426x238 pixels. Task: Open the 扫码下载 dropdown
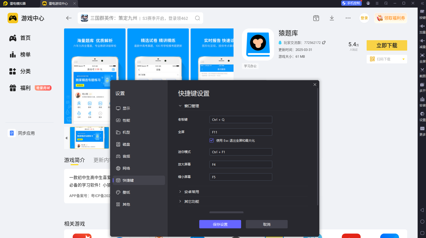tap(404, 59)
